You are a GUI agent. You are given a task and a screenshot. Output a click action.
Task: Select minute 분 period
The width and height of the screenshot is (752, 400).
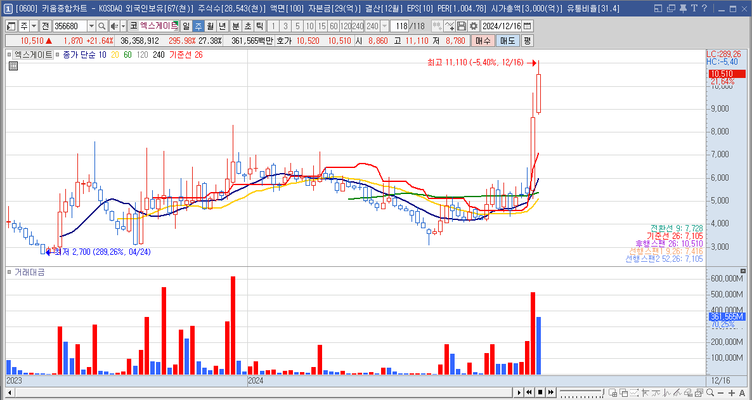click(235, 26)
